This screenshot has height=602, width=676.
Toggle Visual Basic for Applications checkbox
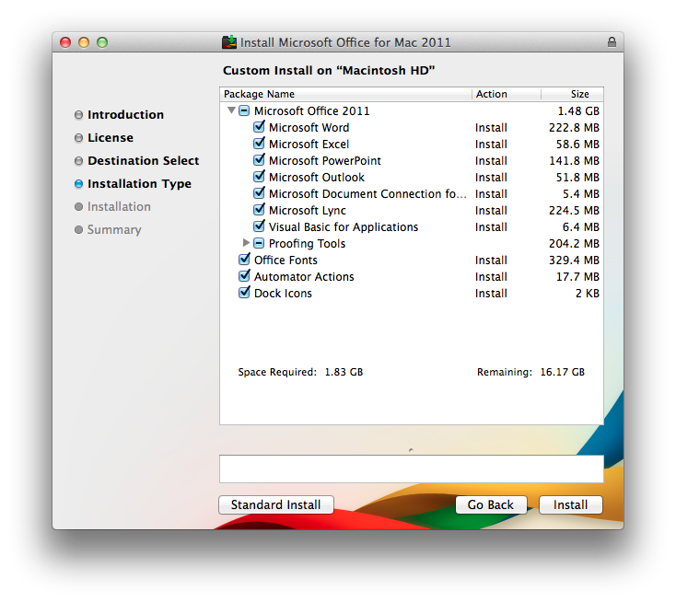pyautogui.click(x=259, y=226)
